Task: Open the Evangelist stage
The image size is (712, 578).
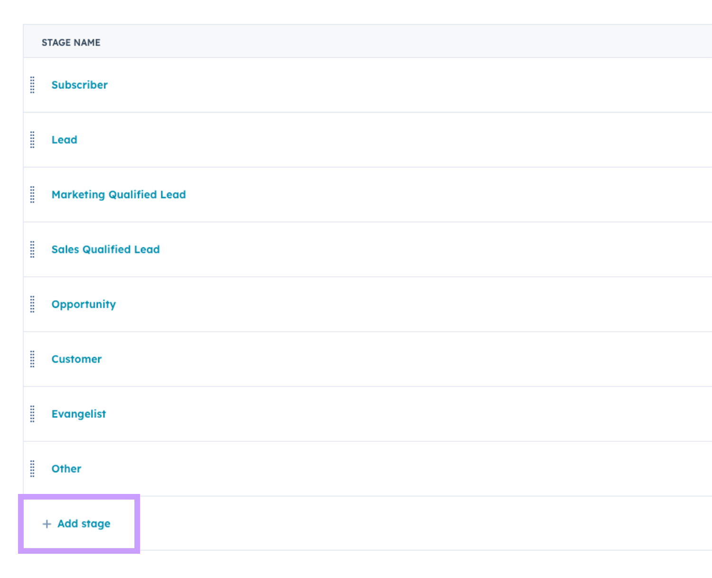Action: pos(78,414)
